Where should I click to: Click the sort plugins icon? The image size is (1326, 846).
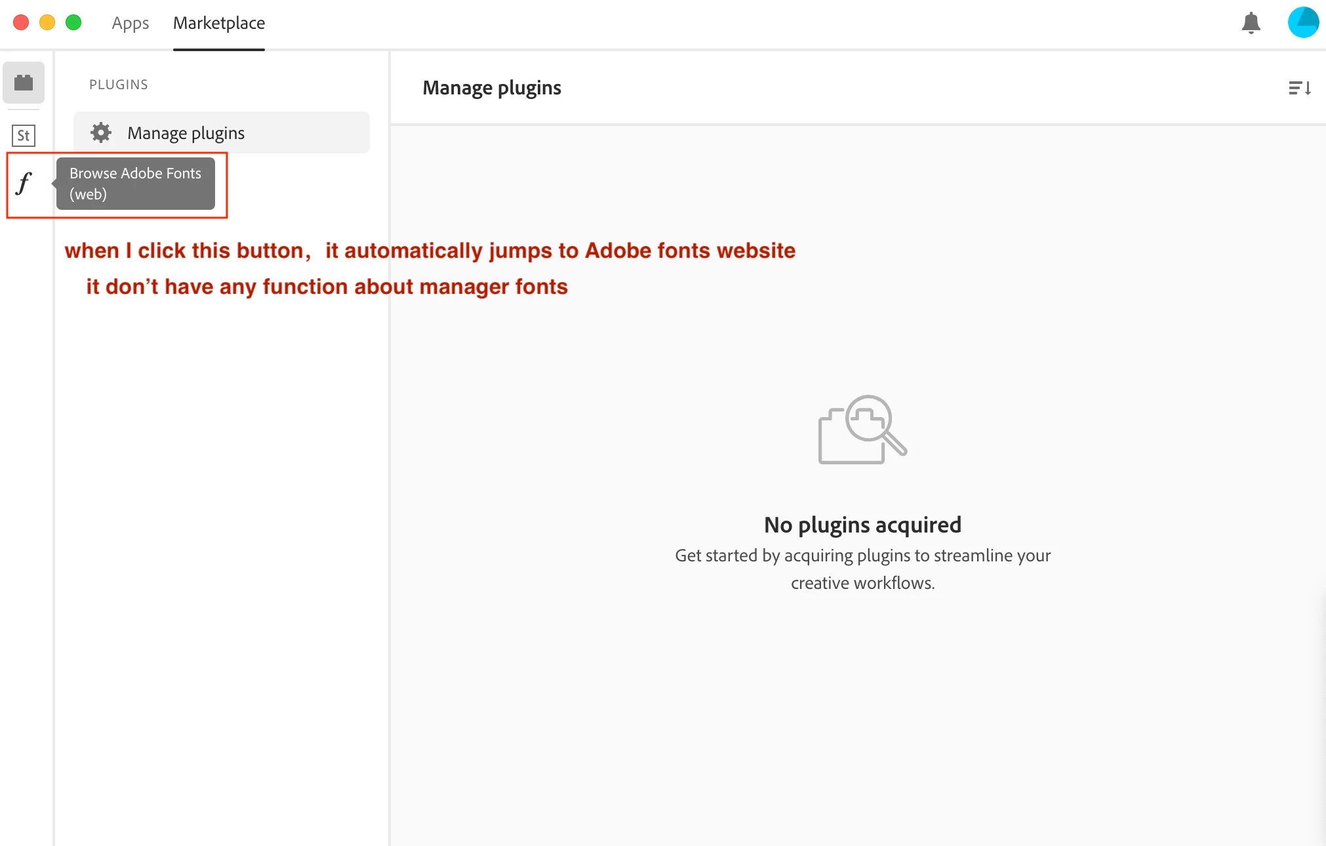(1299, 88)
